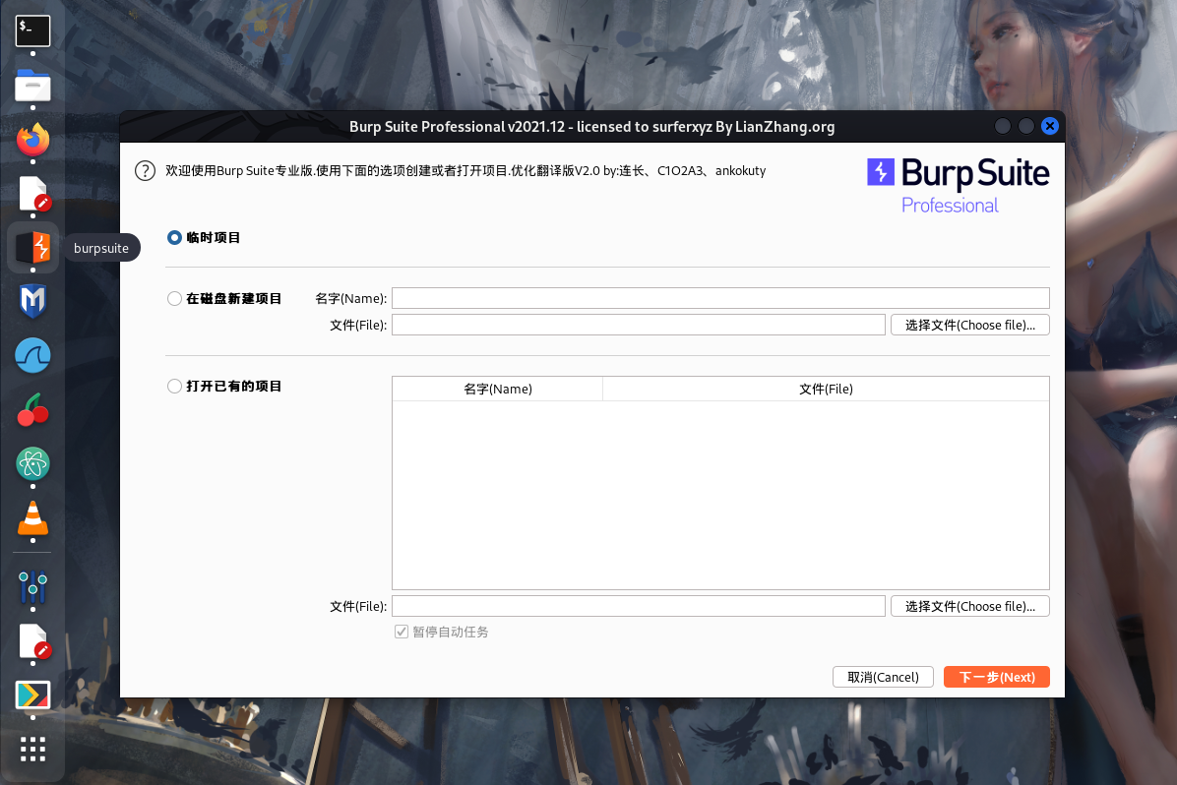
Task: Open the document editor icon above the colorful arrow icon
Action: [33, 641]
